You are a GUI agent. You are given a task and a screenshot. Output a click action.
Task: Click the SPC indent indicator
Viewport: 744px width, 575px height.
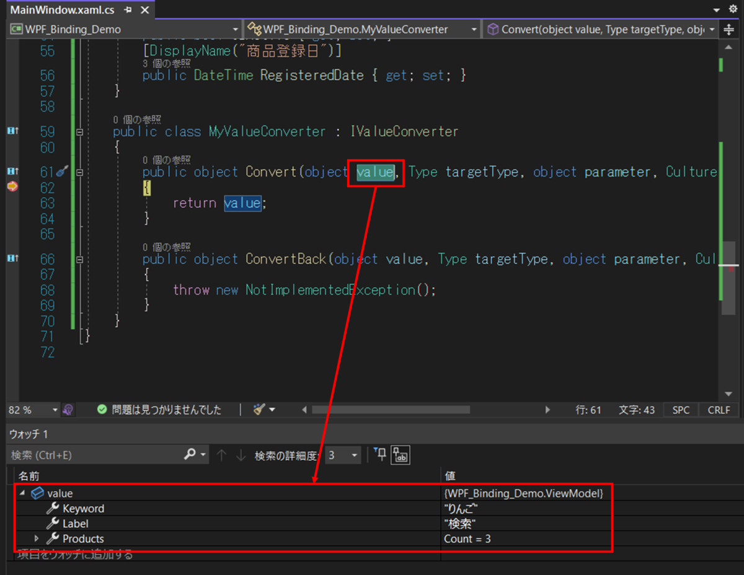tap(681, 410)
